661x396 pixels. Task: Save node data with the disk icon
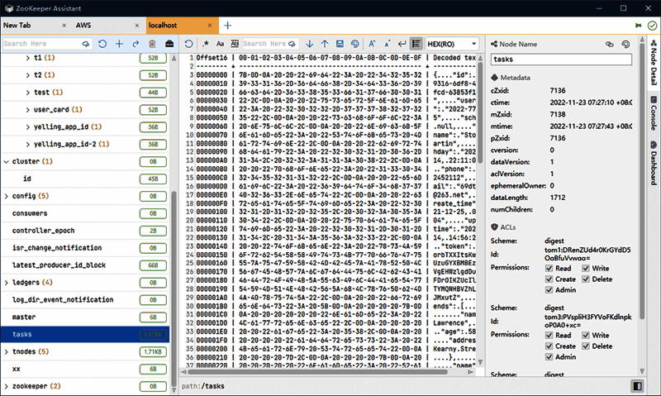pos(340,44)
